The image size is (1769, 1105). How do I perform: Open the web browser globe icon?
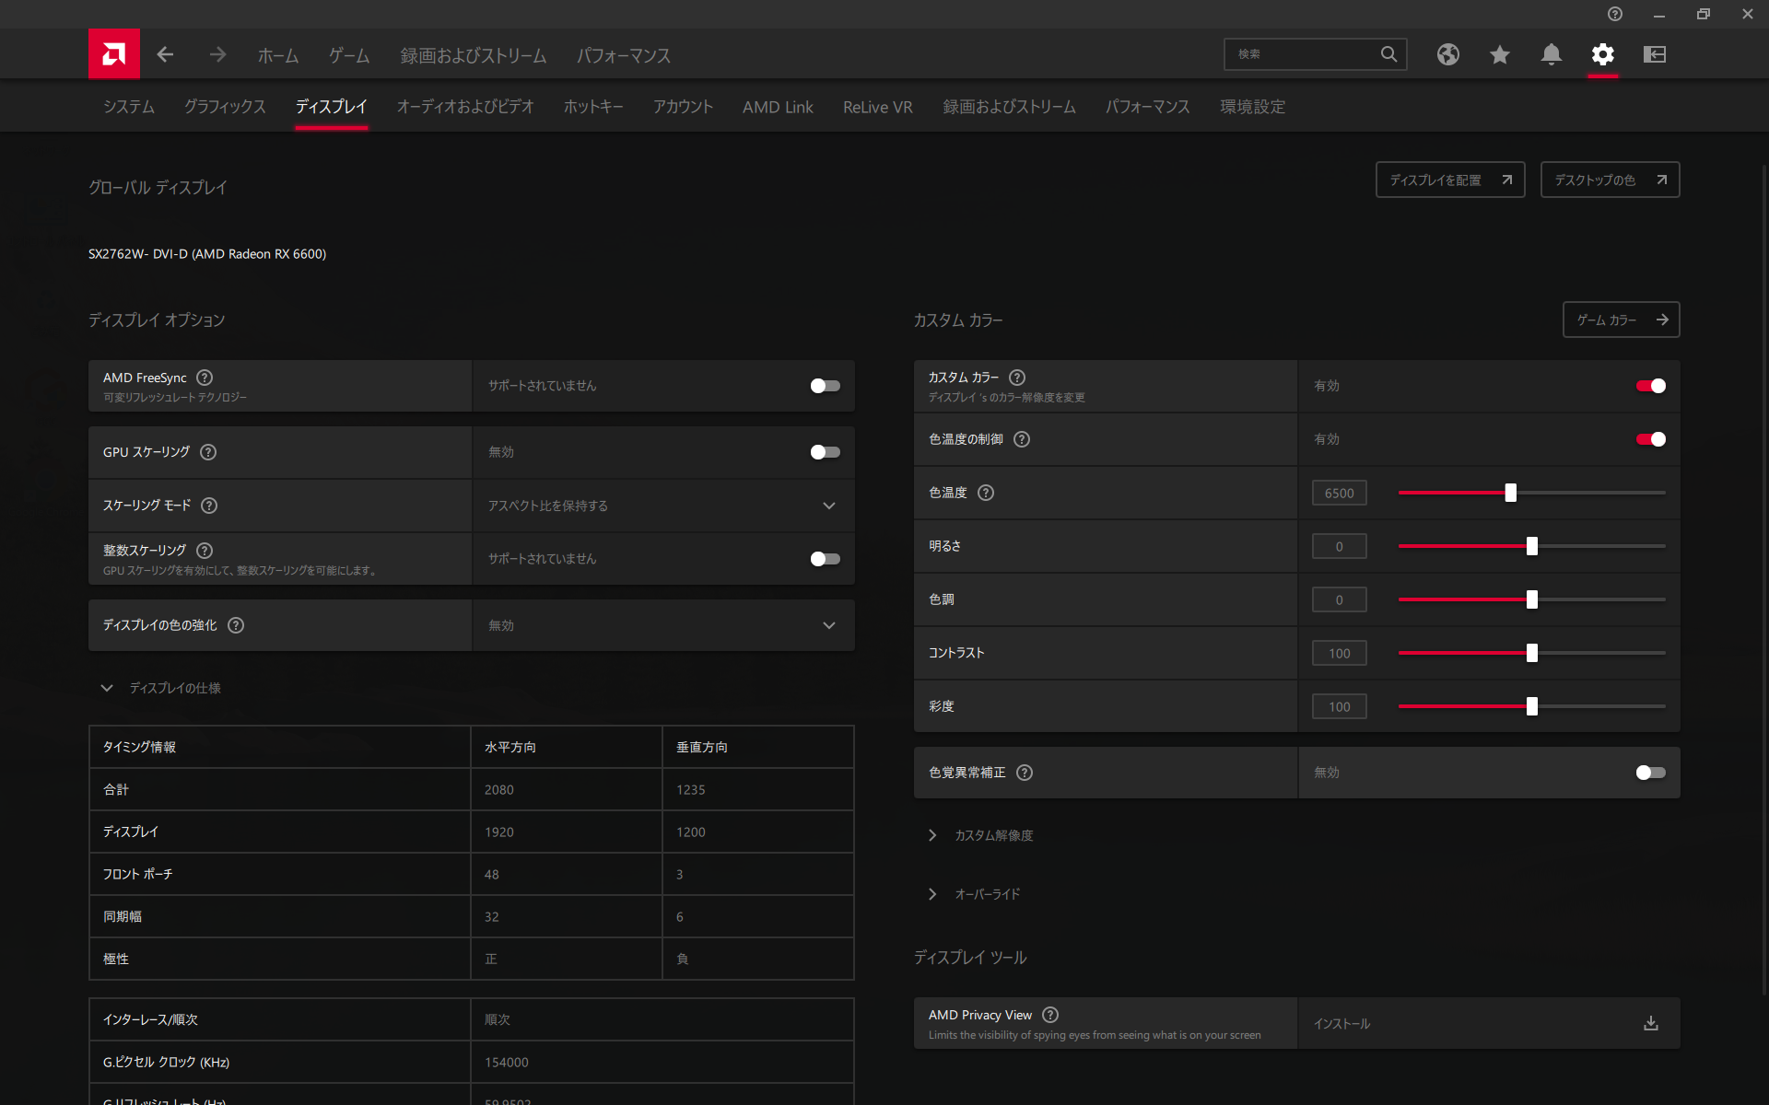[x=1448, y=54]
